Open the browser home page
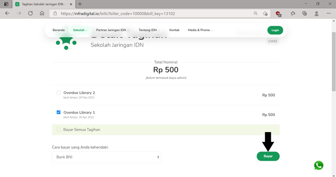This screenshot has width=336, height=177. coord(42,13)
